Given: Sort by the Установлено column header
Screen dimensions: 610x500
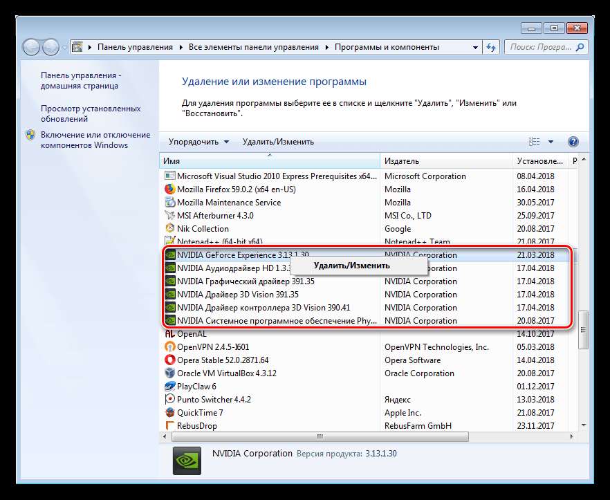Looking at the screenshot, I should tap(540, 160).
